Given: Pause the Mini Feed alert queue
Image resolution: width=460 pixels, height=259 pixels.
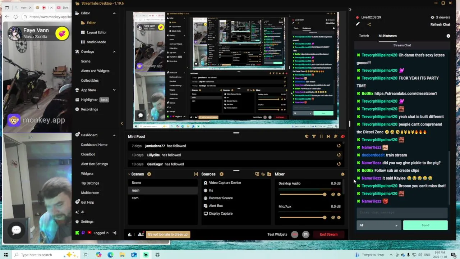Looking at the screenshot, I should [x=321, y=137].
